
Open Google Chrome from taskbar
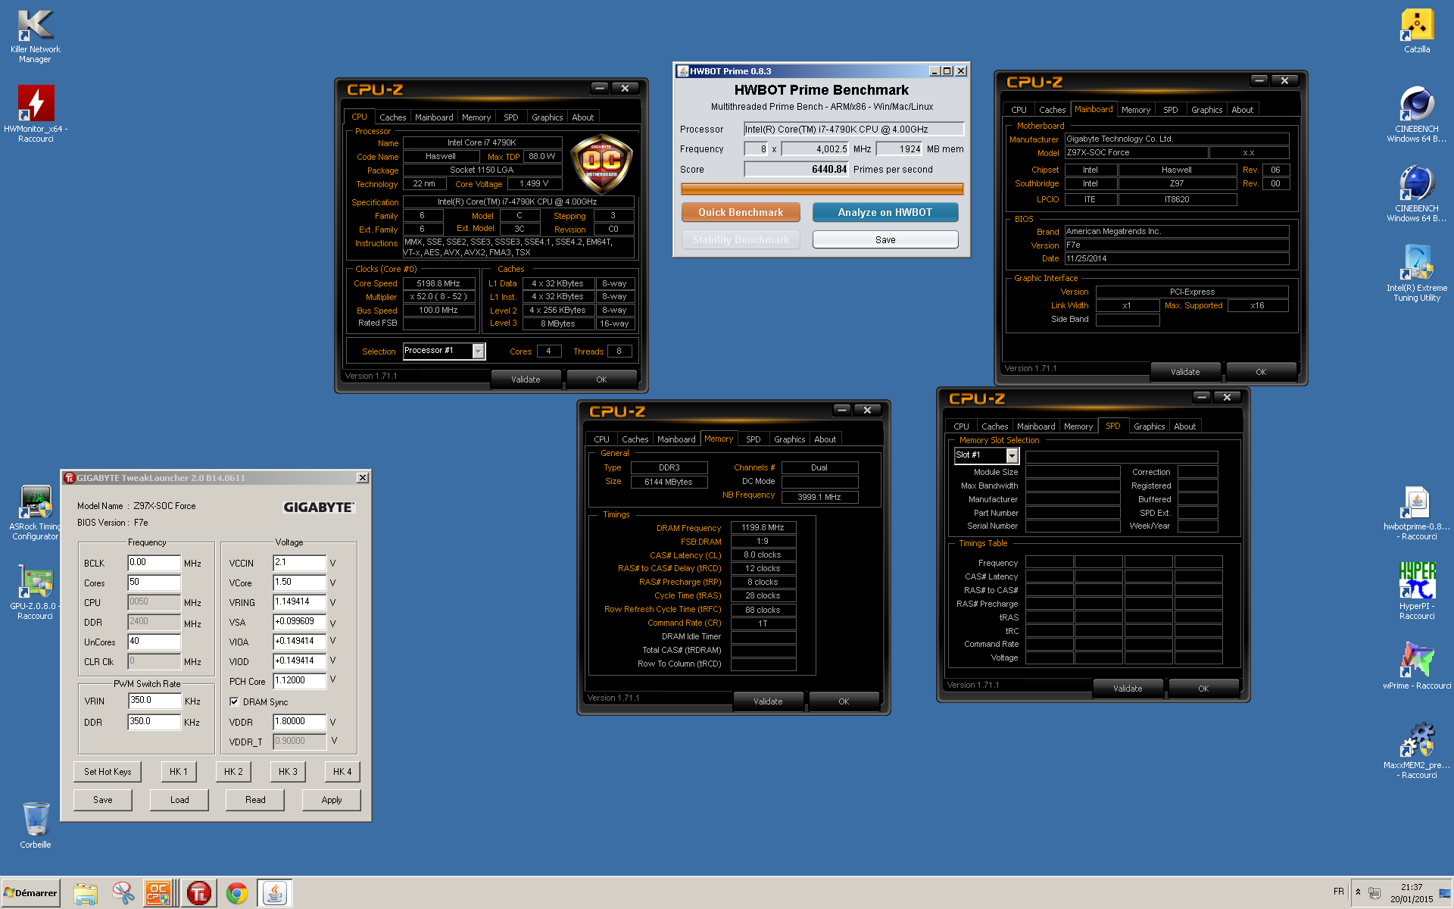pyautogui.click(x=237, y=893)
